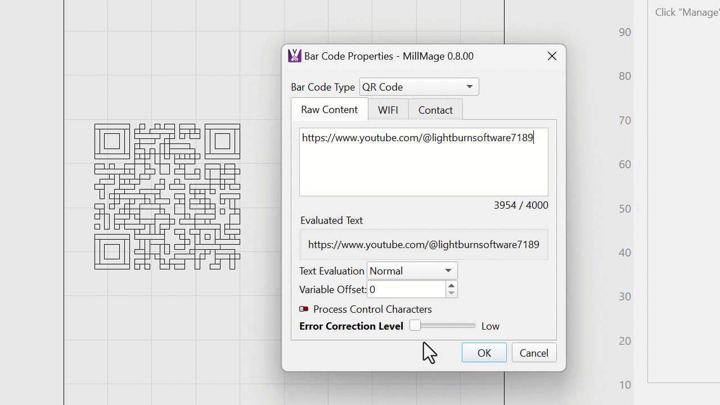The width and height of the screenshot is (720, 405).
Task: Select the Contact tab
Action: click(435, 110)
